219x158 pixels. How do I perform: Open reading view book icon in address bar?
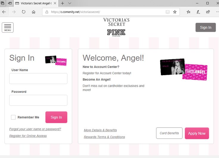click(x=167, y=12)
